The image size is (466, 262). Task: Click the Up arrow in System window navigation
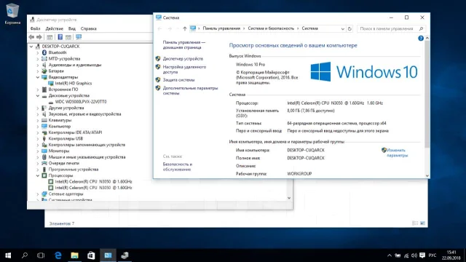[x=184, y=29]
